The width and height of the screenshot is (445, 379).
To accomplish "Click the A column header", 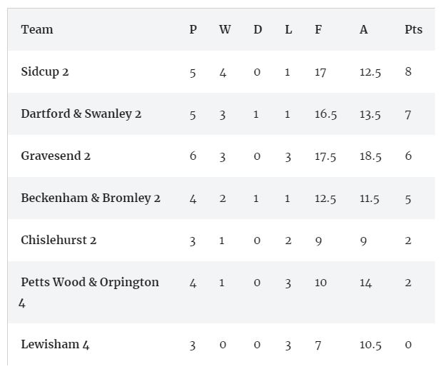I will point(364,29).
